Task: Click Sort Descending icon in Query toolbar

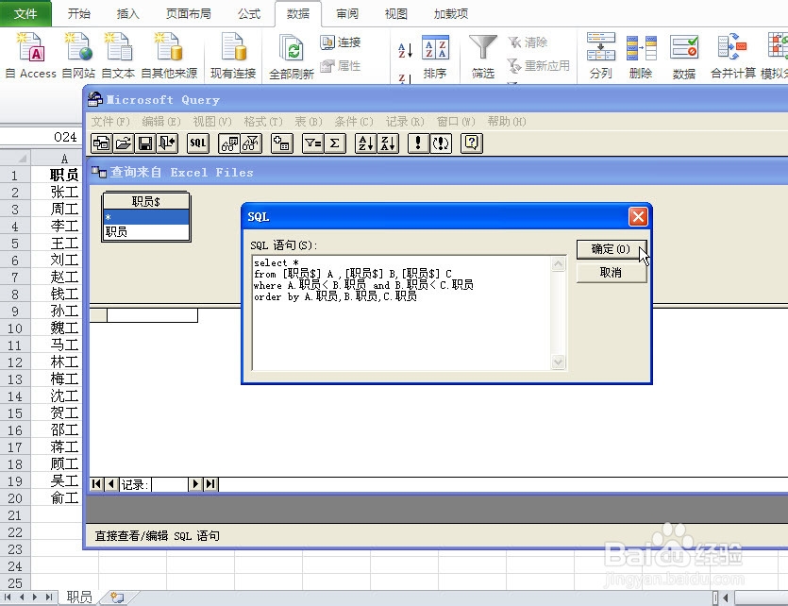Action: (x=388, y=143)
